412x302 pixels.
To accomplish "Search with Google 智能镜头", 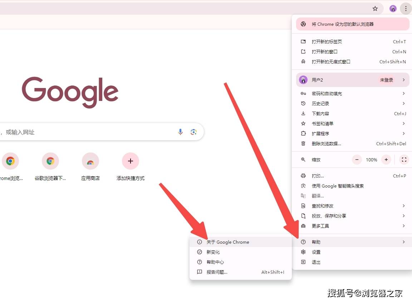I will [x=353, y=186].
